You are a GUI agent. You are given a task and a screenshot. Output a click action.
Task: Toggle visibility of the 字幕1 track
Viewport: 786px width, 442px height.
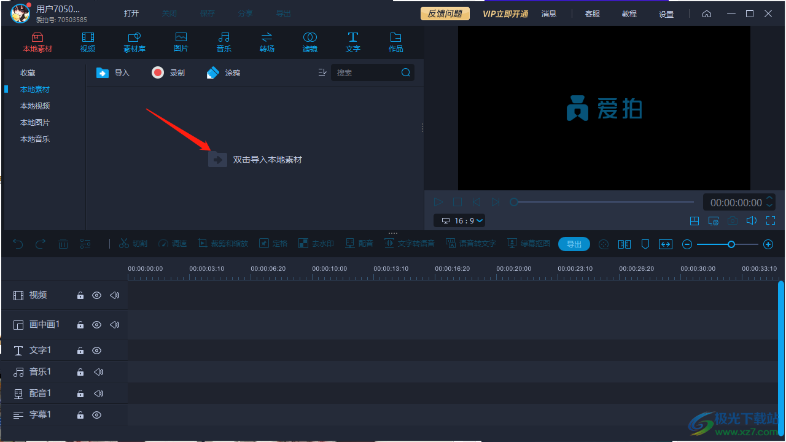(96, 415)
